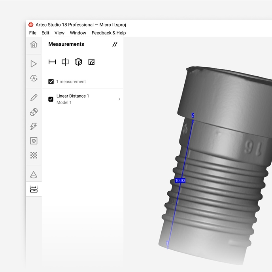Click the 'Model 1' subtitle text
Viewport: 272px width, 272px height.
click(x=64, y=102)
